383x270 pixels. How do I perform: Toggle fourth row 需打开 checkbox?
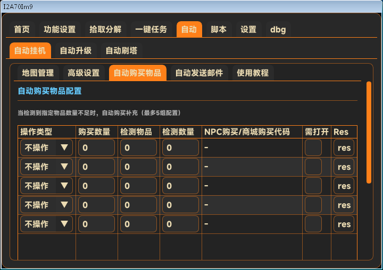click(313, 205)
